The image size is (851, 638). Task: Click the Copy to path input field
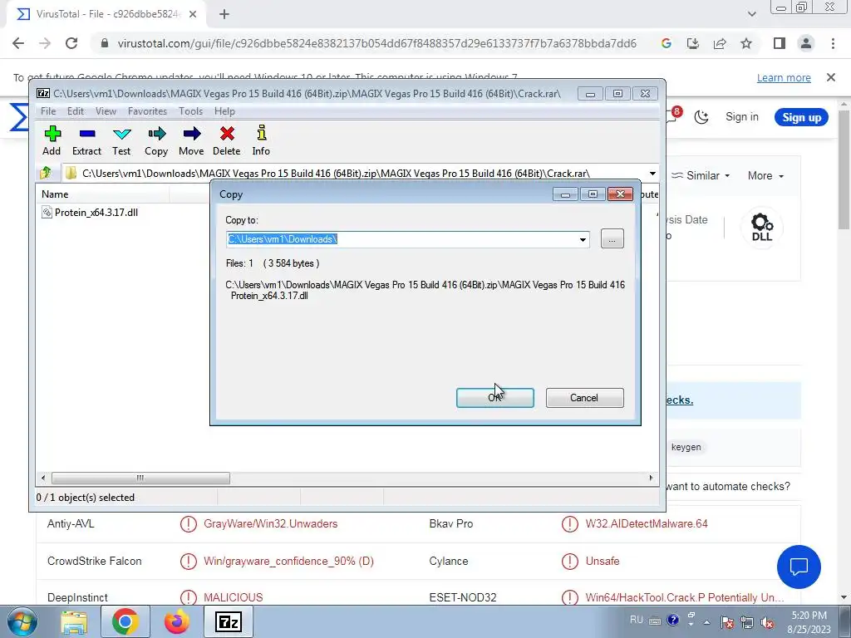(x=401, y=240)
